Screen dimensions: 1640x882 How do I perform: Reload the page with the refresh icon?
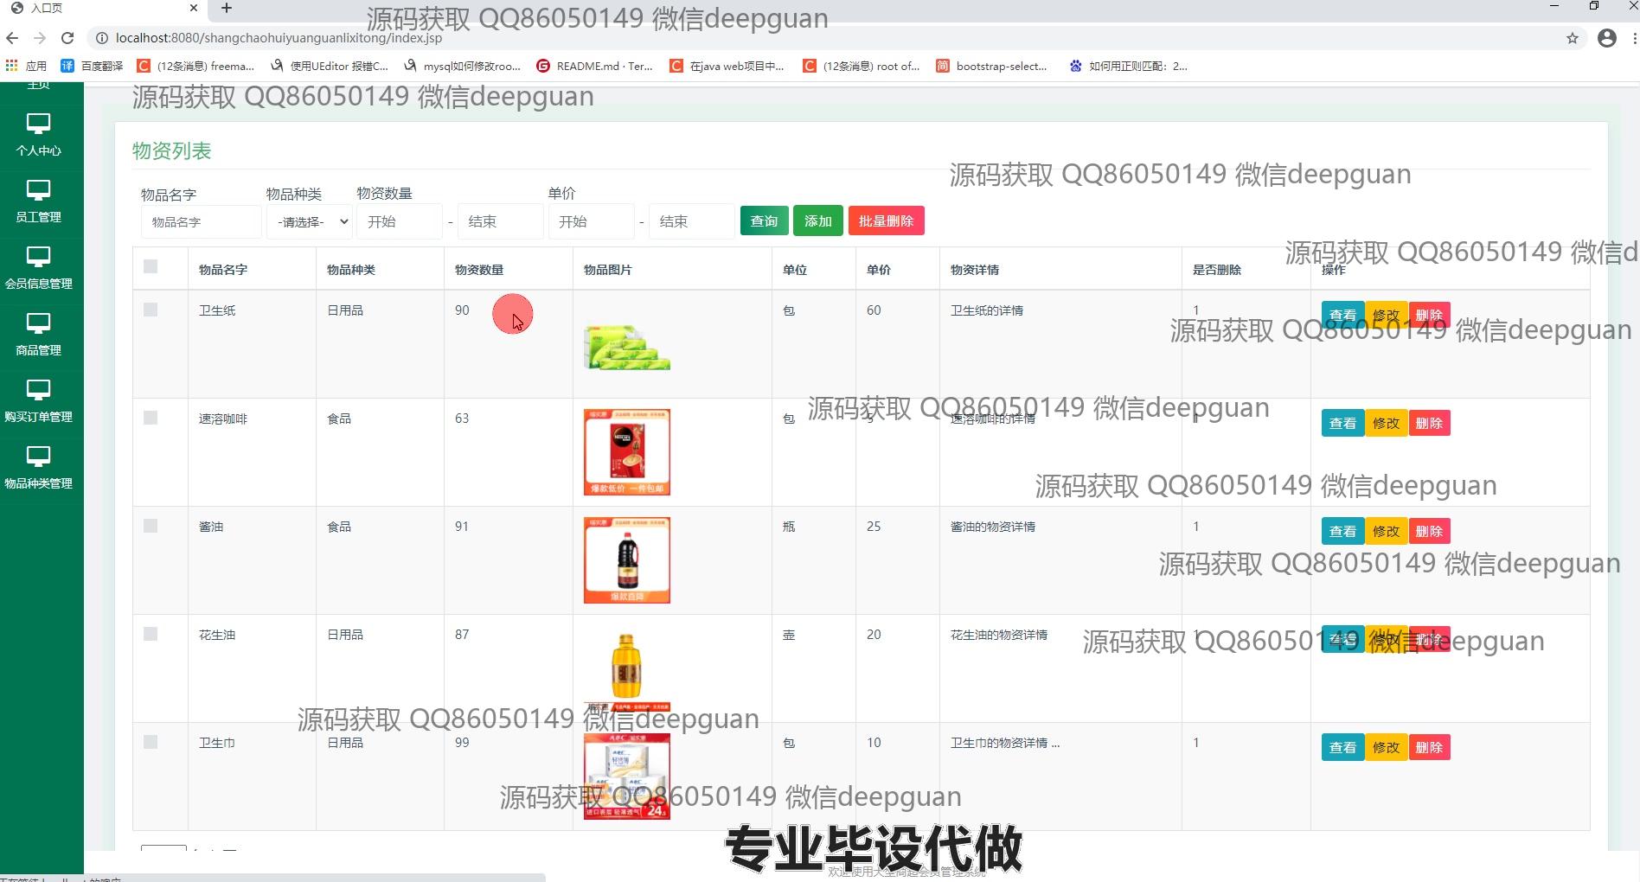(67, 38)
